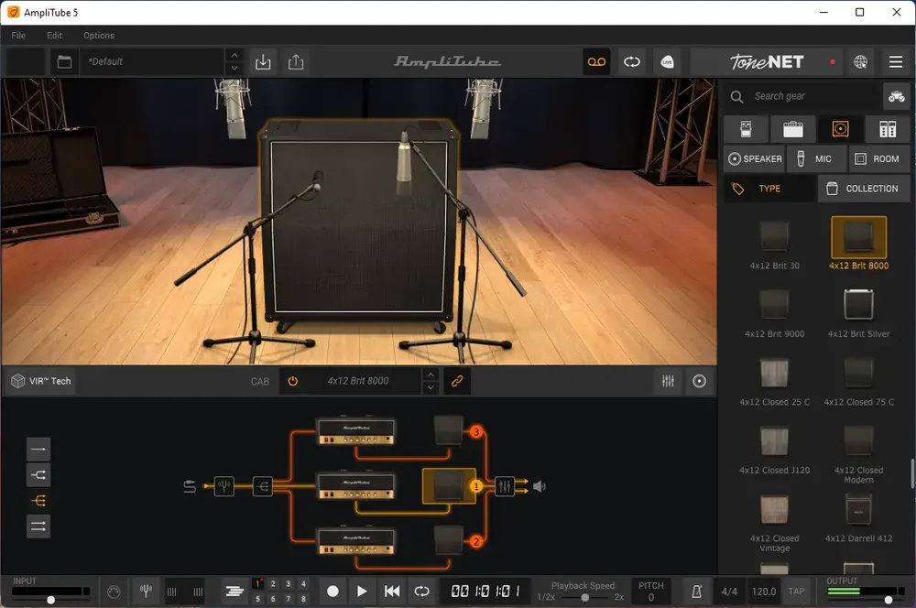Open the Custom Shop cart icon

[x=896, y=96]
